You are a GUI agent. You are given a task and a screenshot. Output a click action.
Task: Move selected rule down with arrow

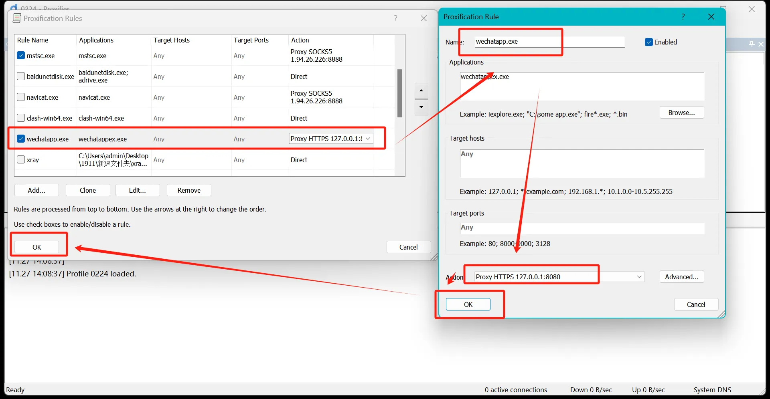click(421, 107)
